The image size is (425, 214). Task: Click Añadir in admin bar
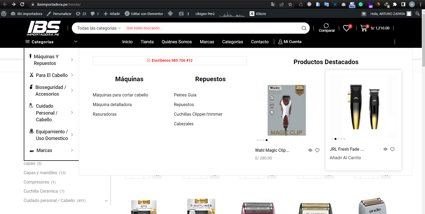112,14
